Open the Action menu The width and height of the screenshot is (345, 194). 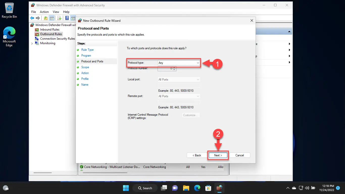[44, 12]
